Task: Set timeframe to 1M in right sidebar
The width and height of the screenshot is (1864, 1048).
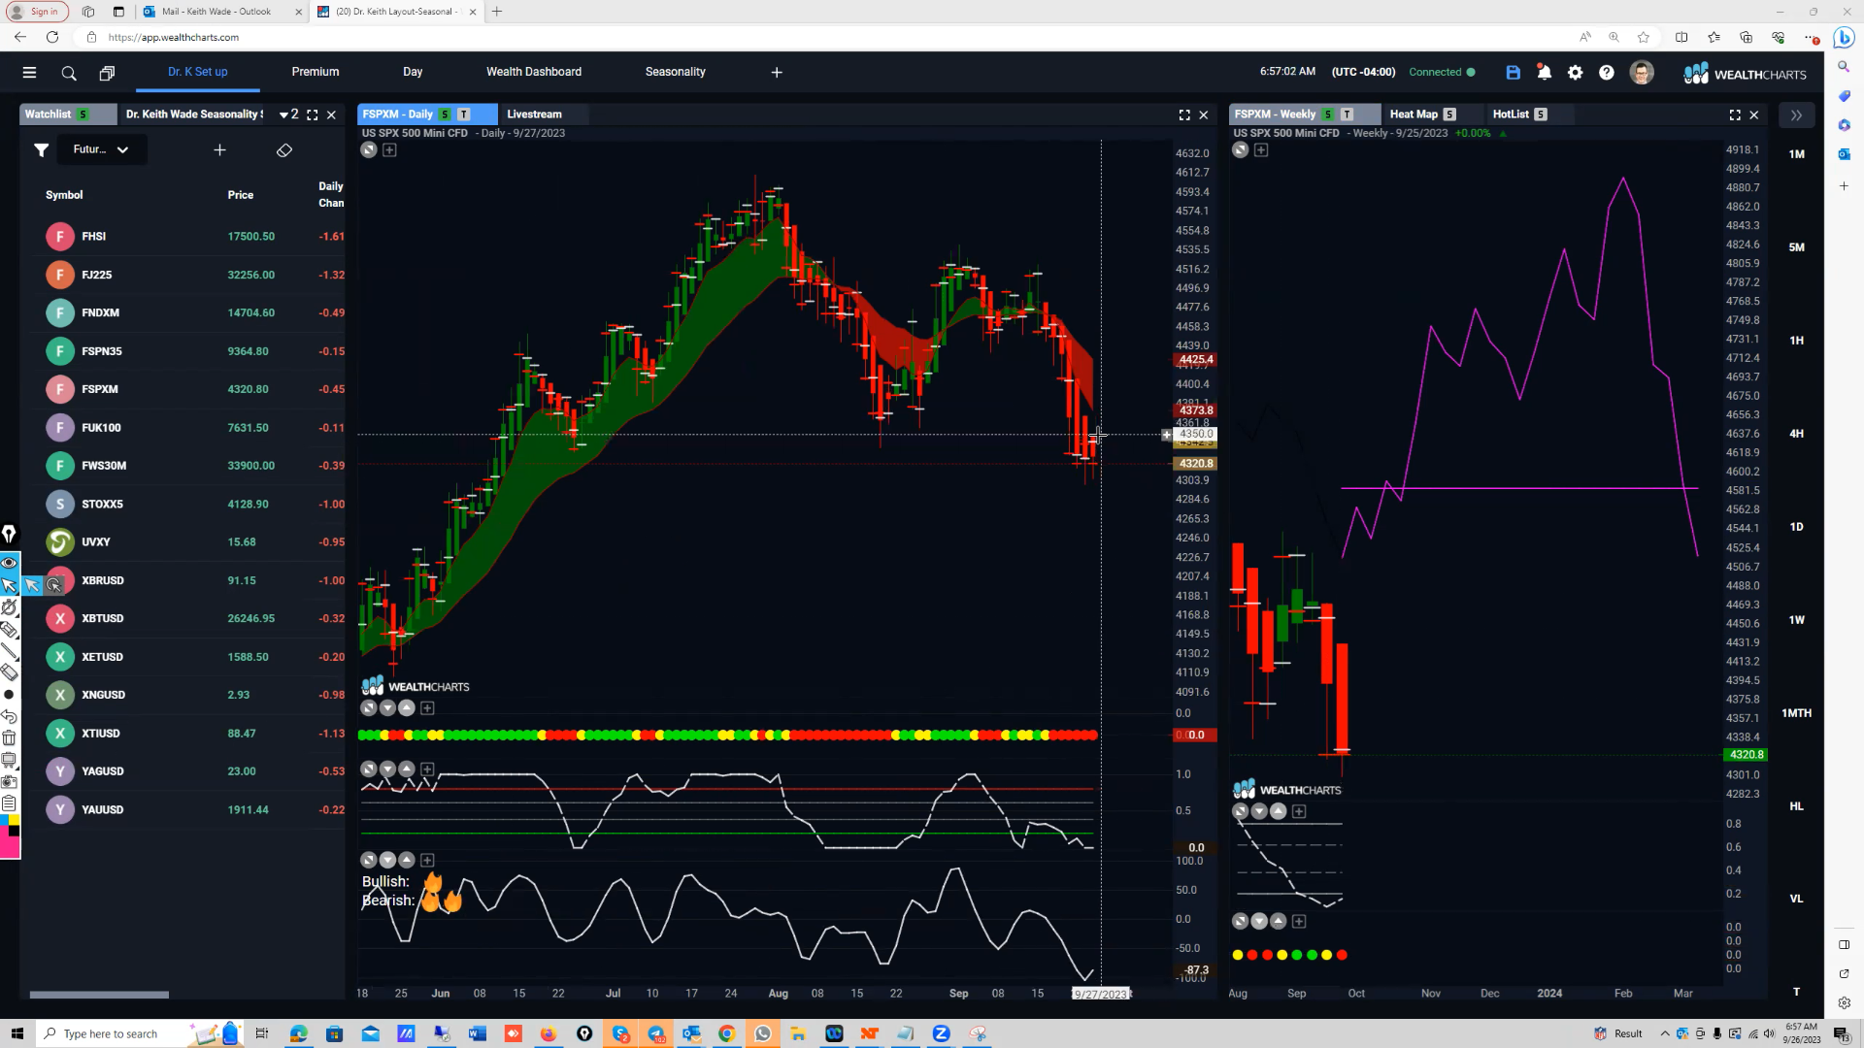Action: (x=1797, y=154)
